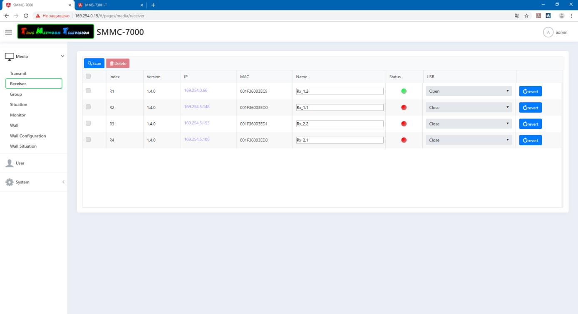This screenshot has height=314, width=578.
Task: Click the browser reload icon
Action: coord(26,16)
